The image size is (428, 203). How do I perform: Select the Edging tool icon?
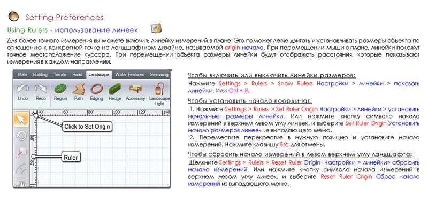tap(96, 89)
